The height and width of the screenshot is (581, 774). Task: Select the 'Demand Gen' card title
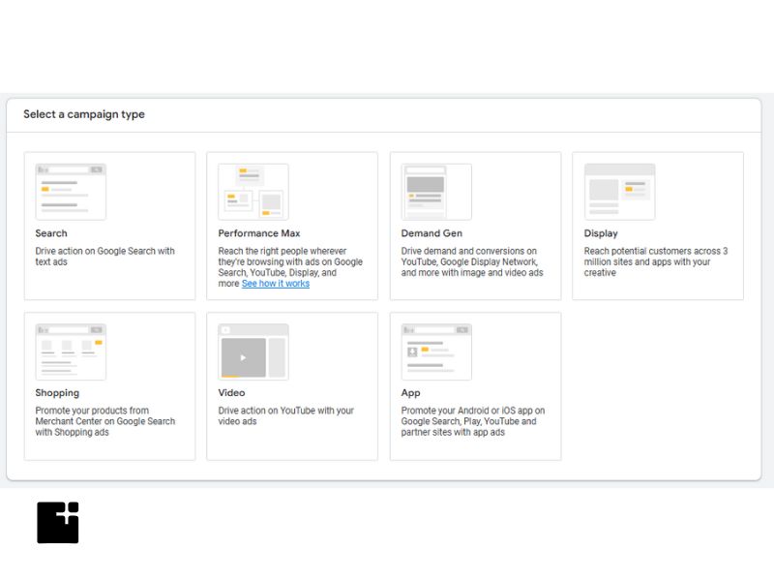[x=432, y=233]
